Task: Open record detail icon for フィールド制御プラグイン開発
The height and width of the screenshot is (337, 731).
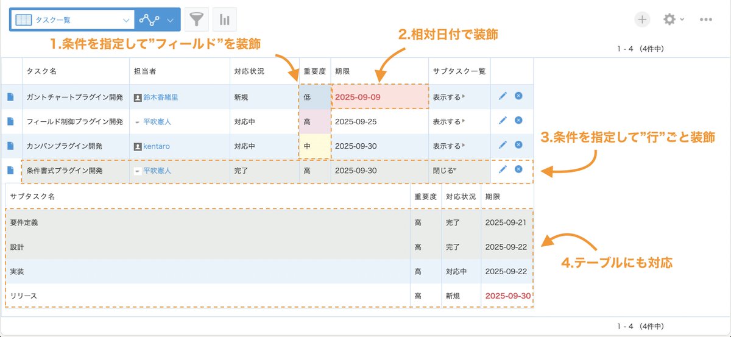Action: point(10,121)
